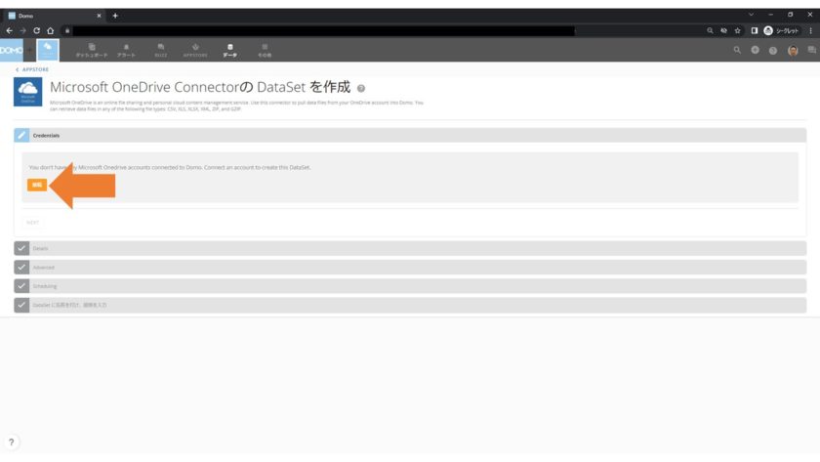Click the lock icon in the address bar
Screen dimensions: 820x462
click(67, 31)
